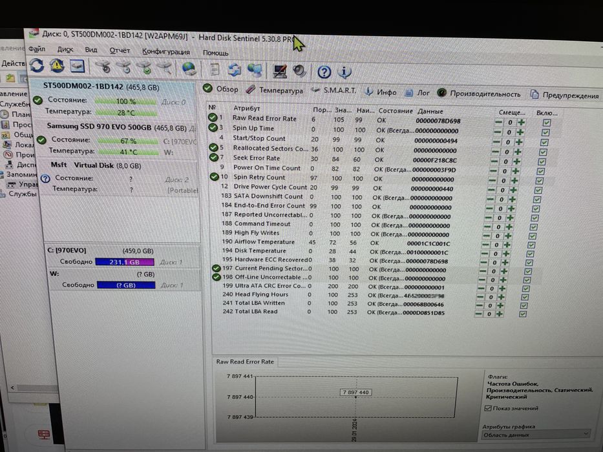
Task: Click the disk test icon with clock
Action: pos(124,67)
